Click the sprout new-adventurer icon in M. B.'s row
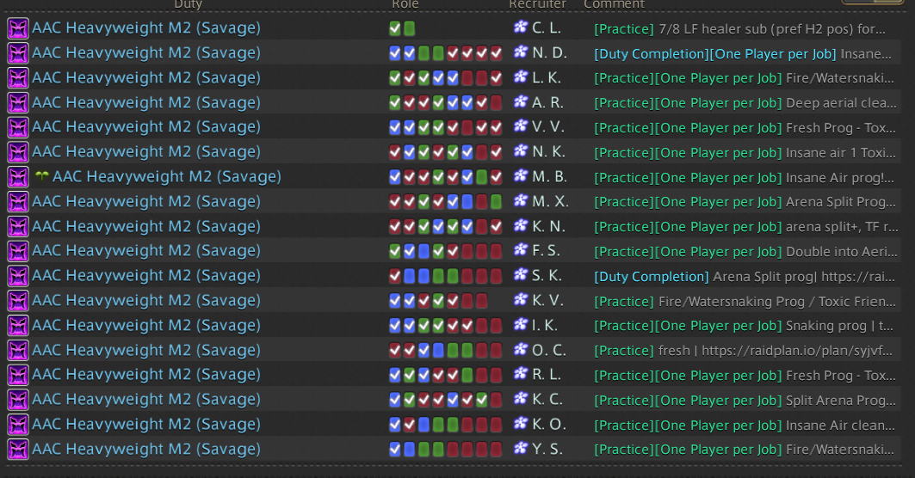Viewport: 915px width, 478px height. tap(41, 176)
